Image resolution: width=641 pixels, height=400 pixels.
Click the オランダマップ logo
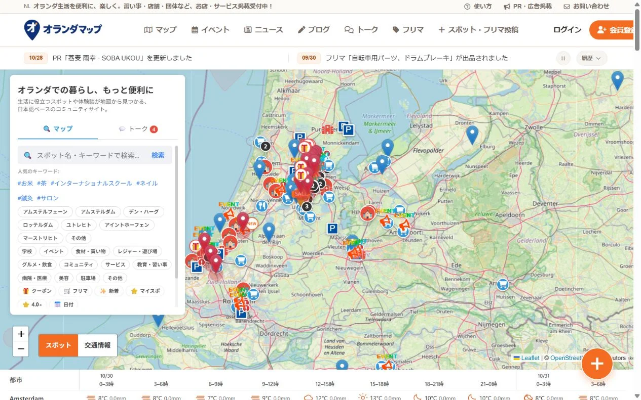pyautogui.click(x=63, y=30)
